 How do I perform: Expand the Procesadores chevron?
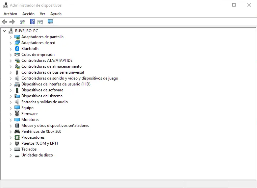(x=11, y=138)
